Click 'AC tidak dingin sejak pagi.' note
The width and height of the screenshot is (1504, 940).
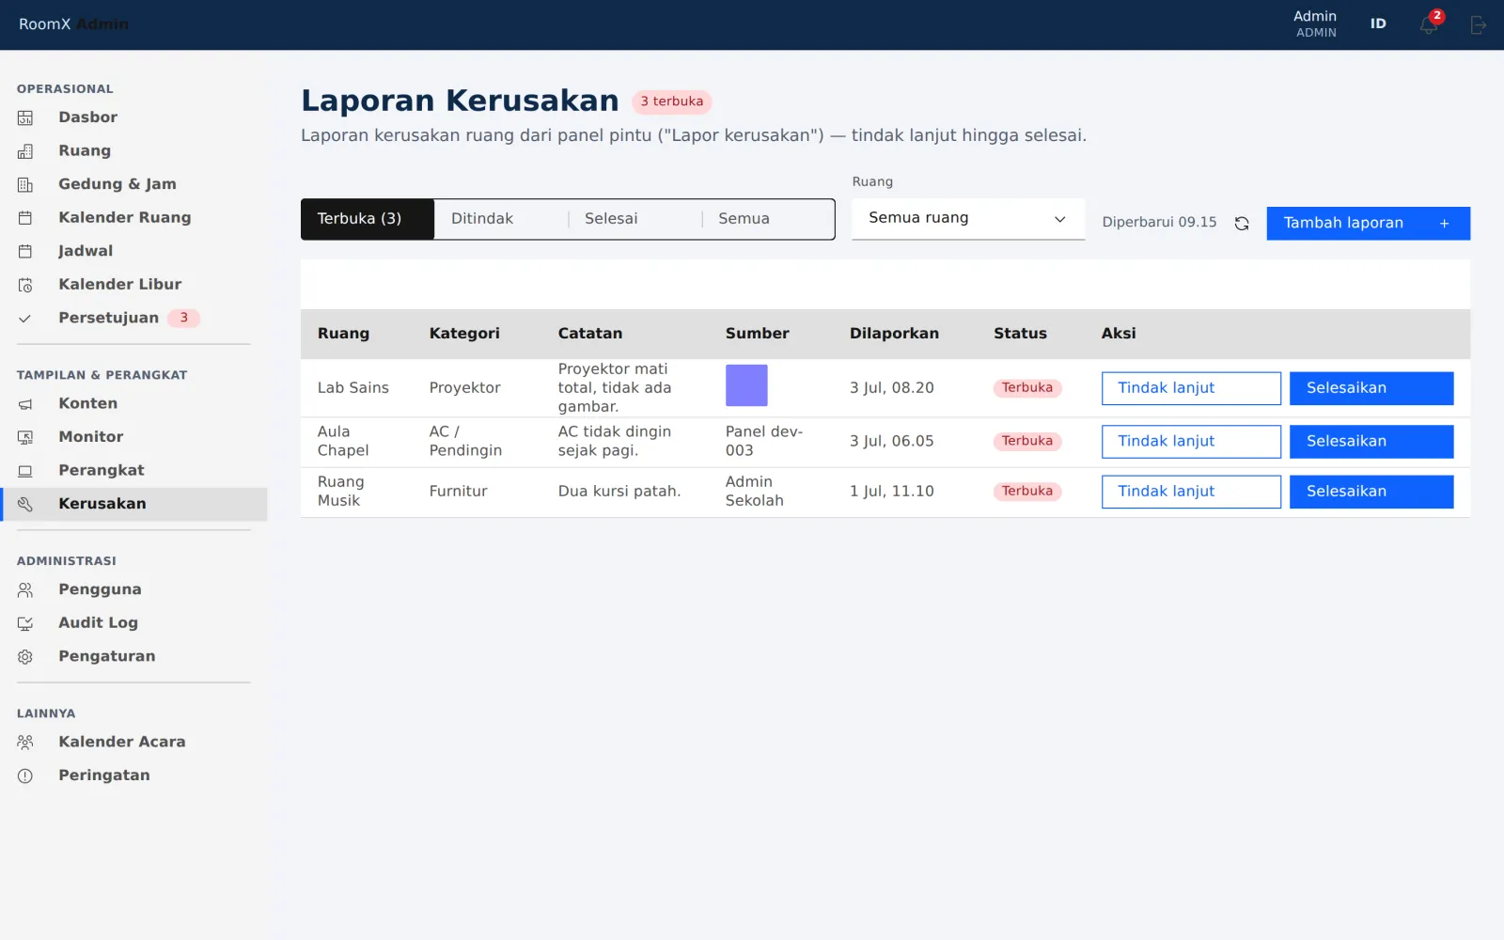[x=615, y=442]
